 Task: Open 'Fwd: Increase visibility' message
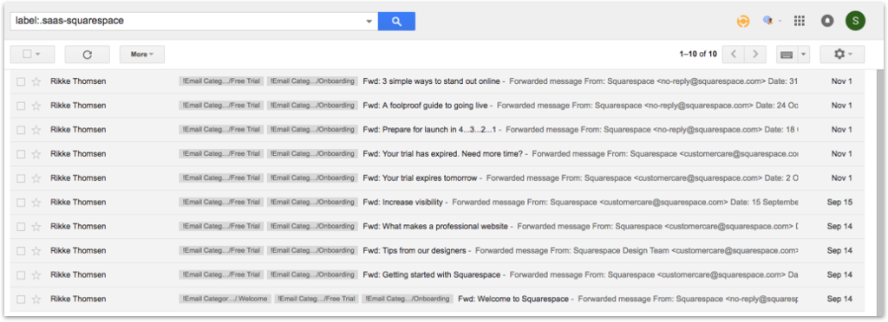(402, 203)
